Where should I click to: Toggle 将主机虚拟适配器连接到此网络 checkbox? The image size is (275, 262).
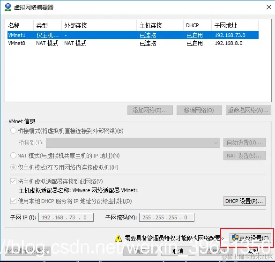(x=13, y=181)
